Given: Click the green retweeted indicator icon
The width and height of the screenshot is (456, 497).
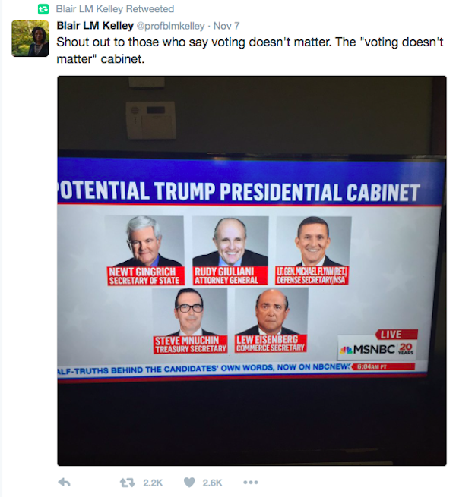Looking at the screenshot, I should 43,9.
